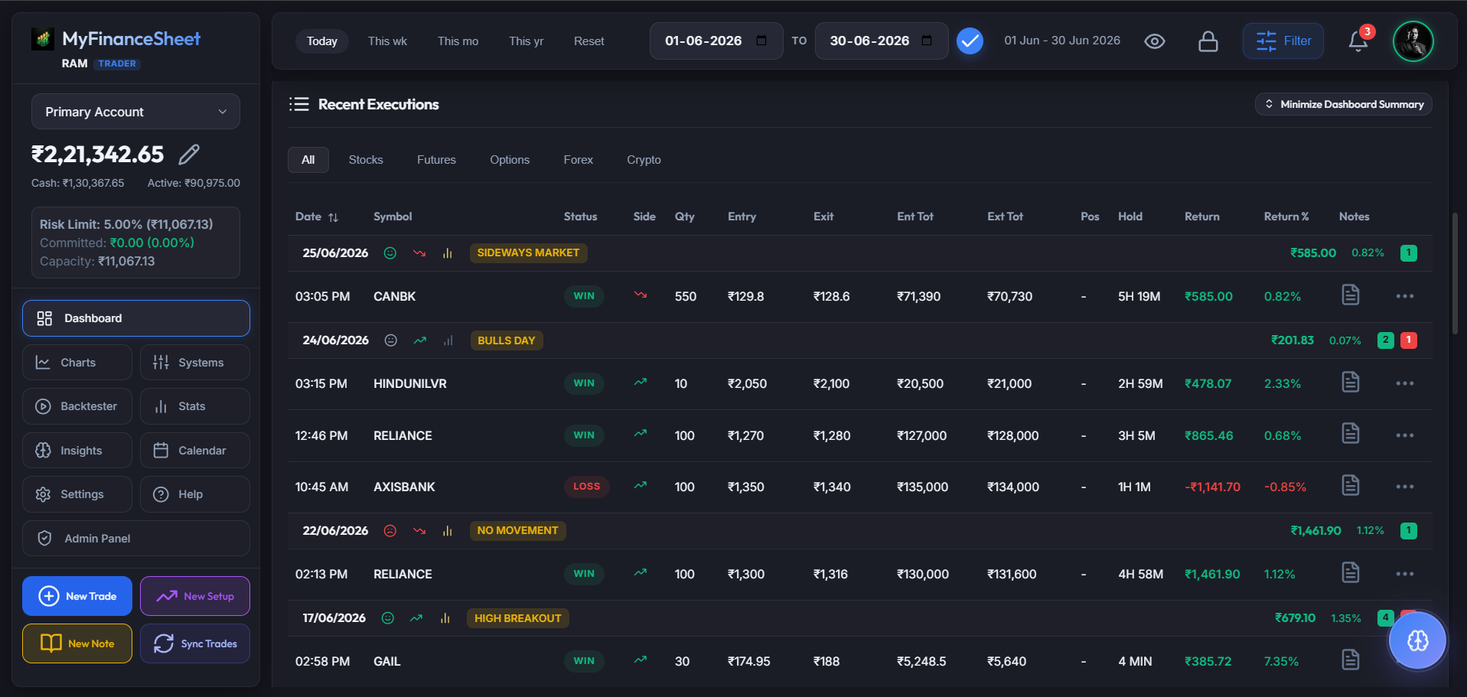Screen dimensions: 1467x697
Task: Click the neutral mood face for 24/06/2026
Action: (x=391, y=340)
